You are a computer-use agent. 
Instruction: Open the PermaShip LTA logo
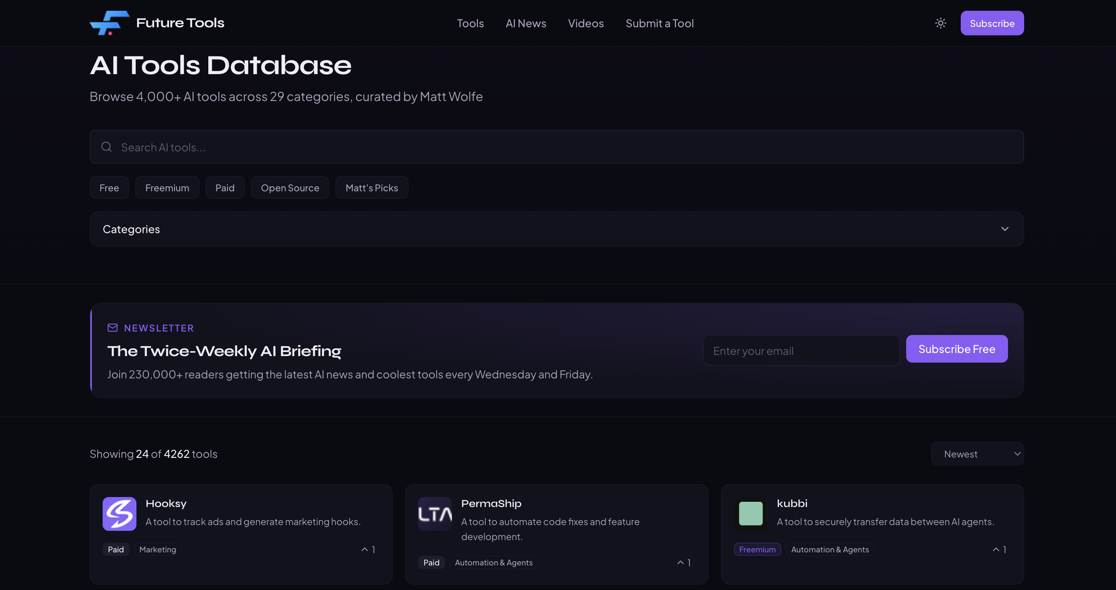coord(435,514)
